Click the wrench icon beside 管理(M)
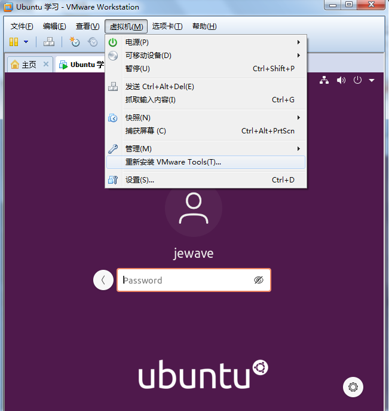The width and height of the screenshot is (389, 411). tap(113, 149)
